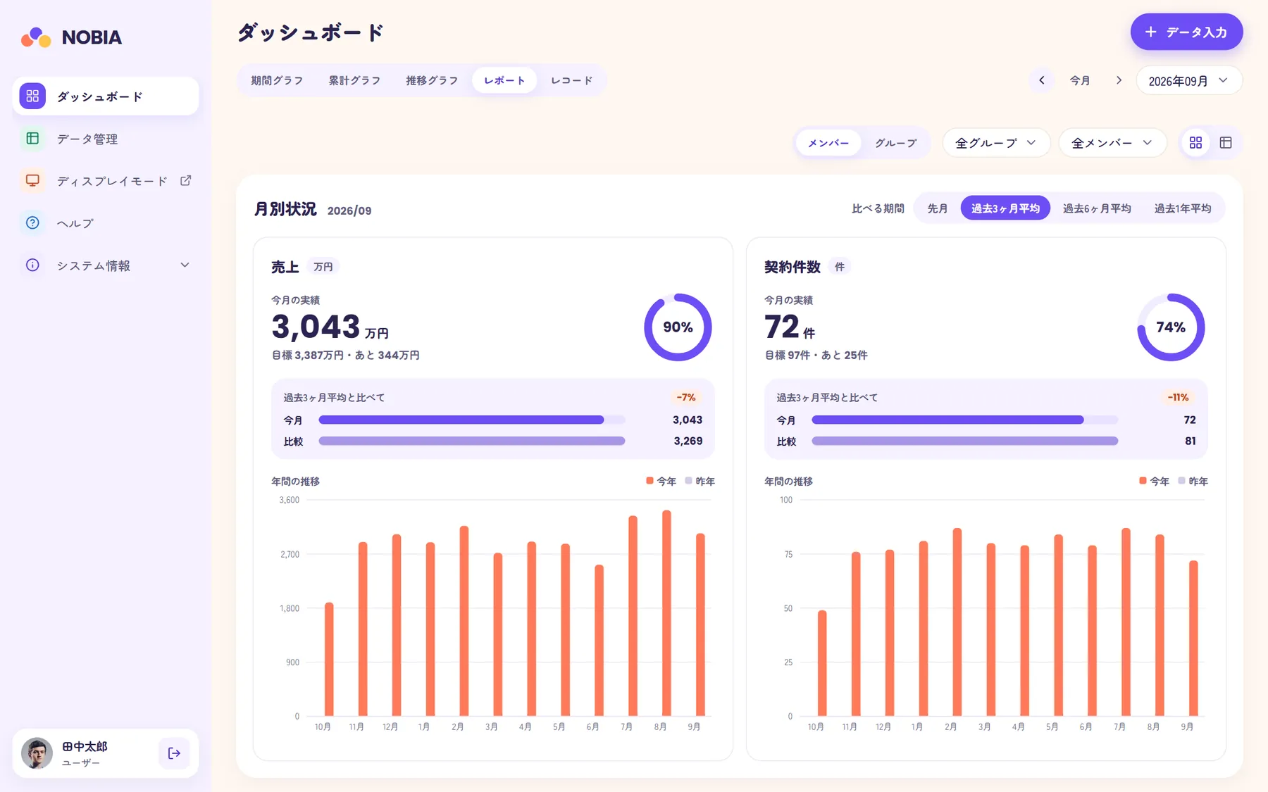Open ダッシュボード from the sidebar

pos(106,96)
